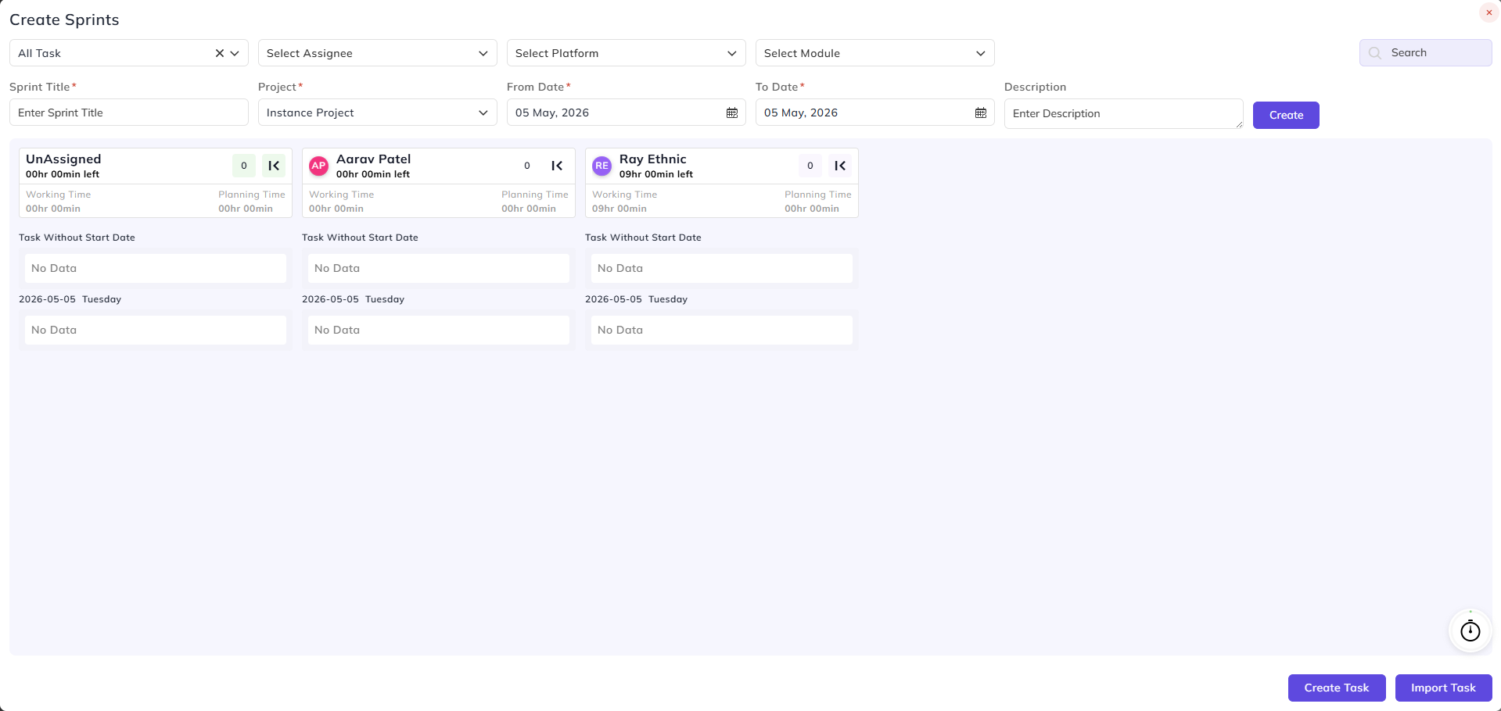Click Aarav Patel's 2026-05-05 Tuesday label
The height and width of the screenshot is (711, 1501).
click(353, 299)
